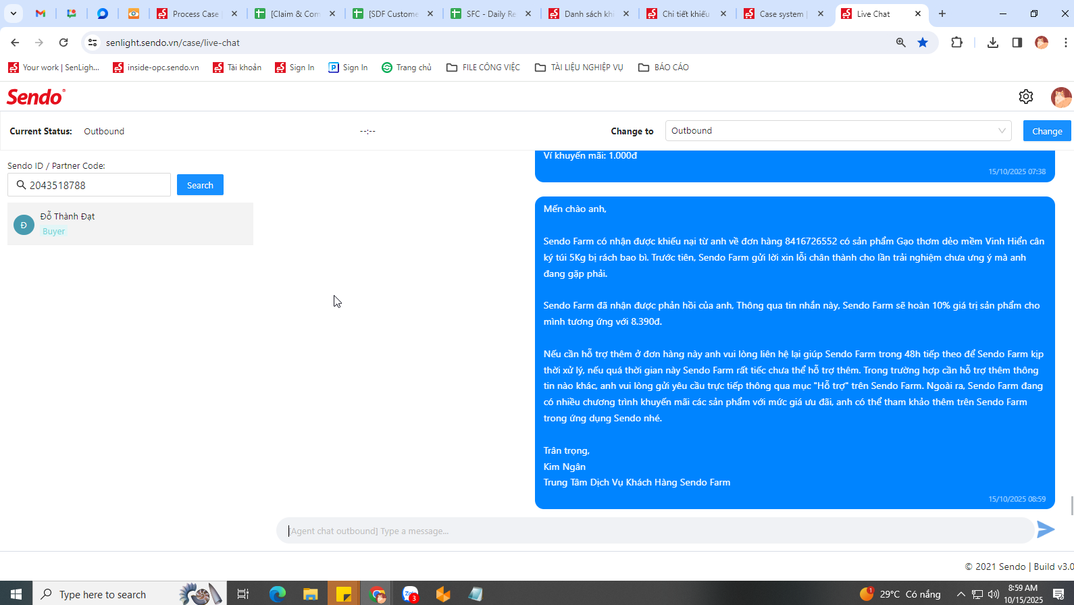Screen dimensions: 1074x605
Task: Open the tab search dropdown arrow
Action: pyautogui.click(x=14, y=14)
